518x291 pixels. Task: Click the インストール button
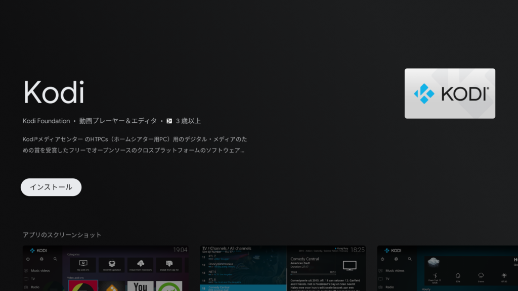point(51,187)
